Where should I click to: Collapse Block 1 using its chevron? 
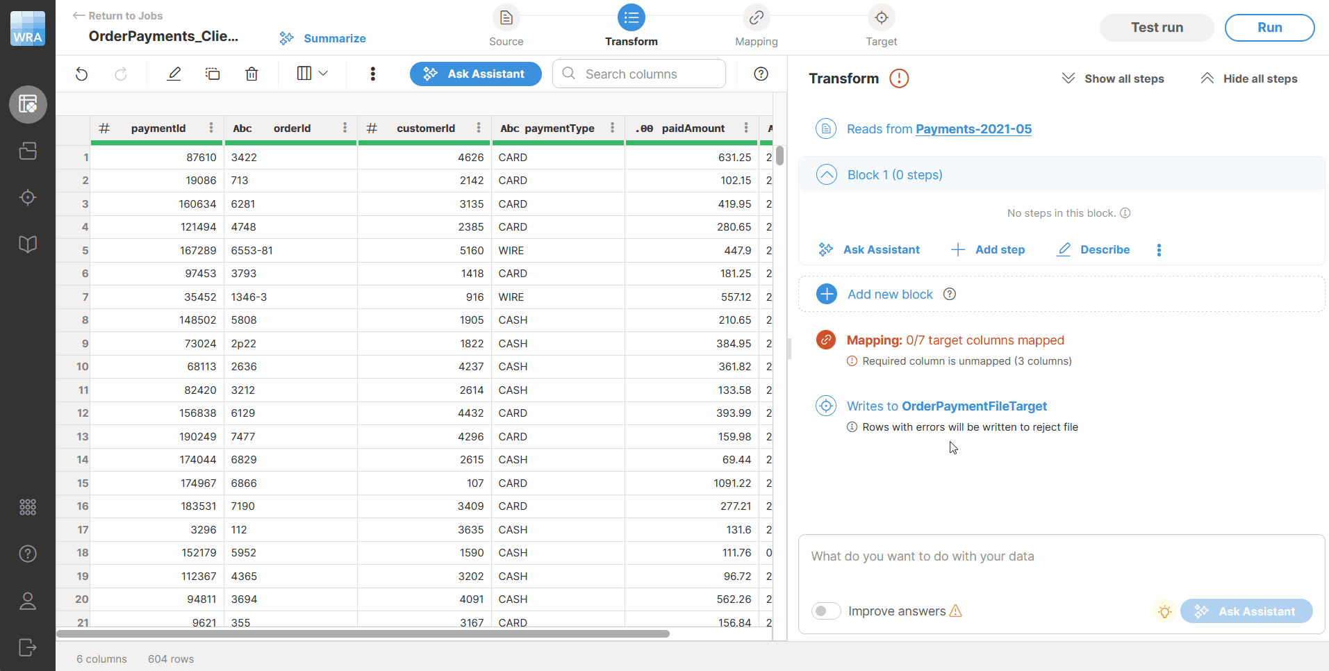[826, 174]
